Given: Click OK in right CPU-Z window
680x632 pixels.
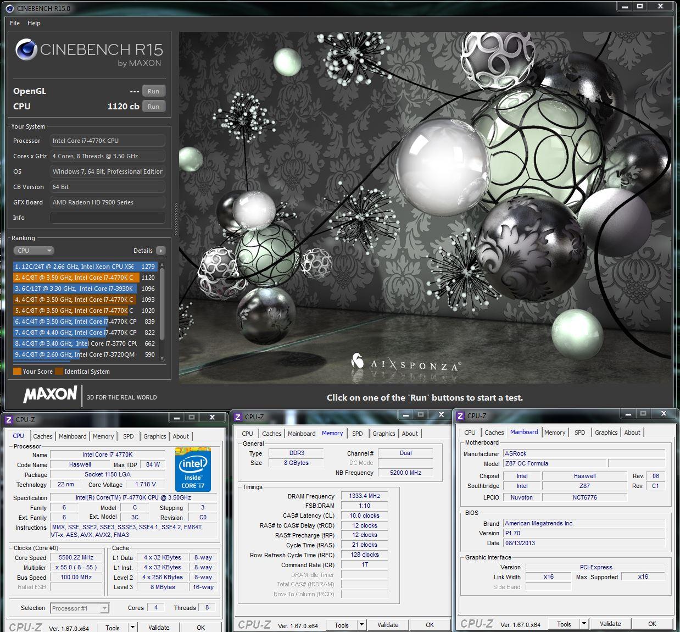Looking at the screenshot, I should pyautogui.click(x=653, y=624).
